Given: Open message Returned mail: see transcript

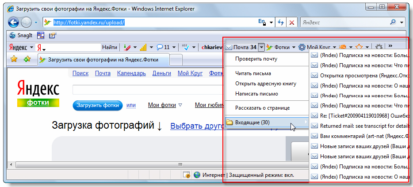Looking at the screenshot, I should (x=360, y=126).
